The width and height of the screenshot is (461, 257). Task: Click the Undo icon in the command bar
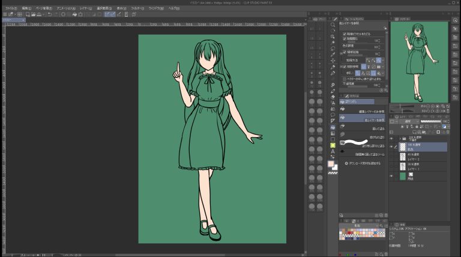[x=49, y=14]
